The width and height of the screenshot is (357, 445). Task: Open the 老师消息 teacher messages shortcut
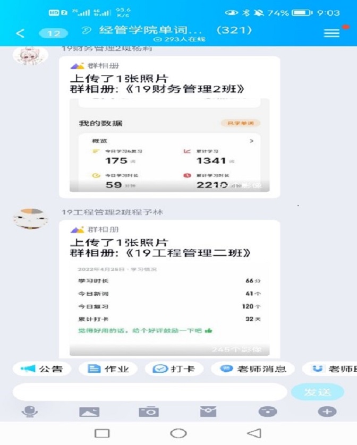[253, 369]
